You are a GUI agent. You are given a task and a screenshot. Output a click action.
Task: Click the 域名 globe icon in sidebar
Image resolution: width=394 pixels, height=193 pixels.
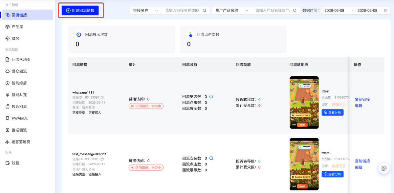pos(8,39)
